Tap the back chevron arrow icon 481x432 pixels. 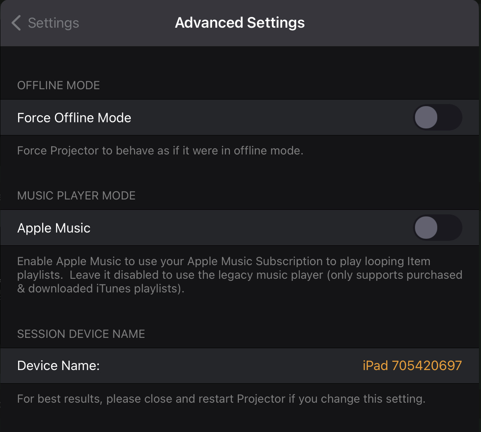(x=16, y=23)
